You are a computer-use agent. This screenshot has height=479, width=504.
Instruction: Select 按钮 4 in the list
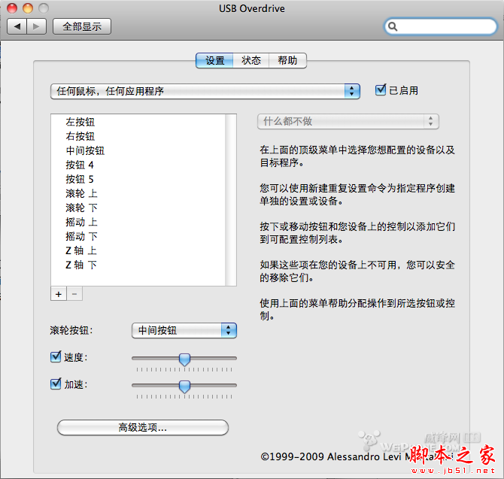pyautogui.click(x=138, y=165)
